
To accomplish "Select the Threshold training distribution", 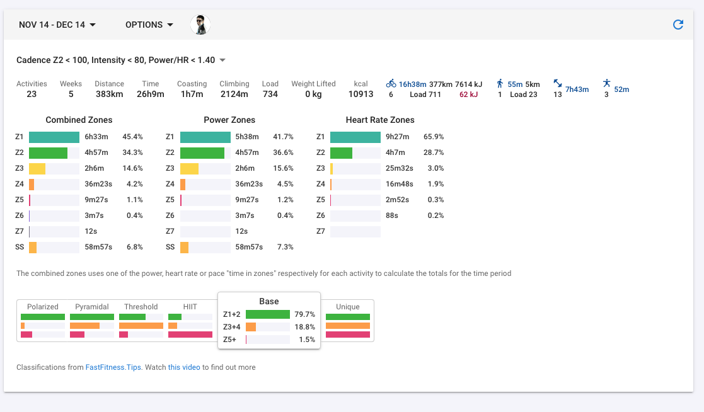I will tap(141, 321).
